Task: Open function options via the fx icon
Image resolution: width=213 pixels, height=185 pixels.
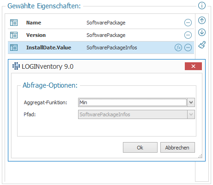Action: tap(178, 48)
